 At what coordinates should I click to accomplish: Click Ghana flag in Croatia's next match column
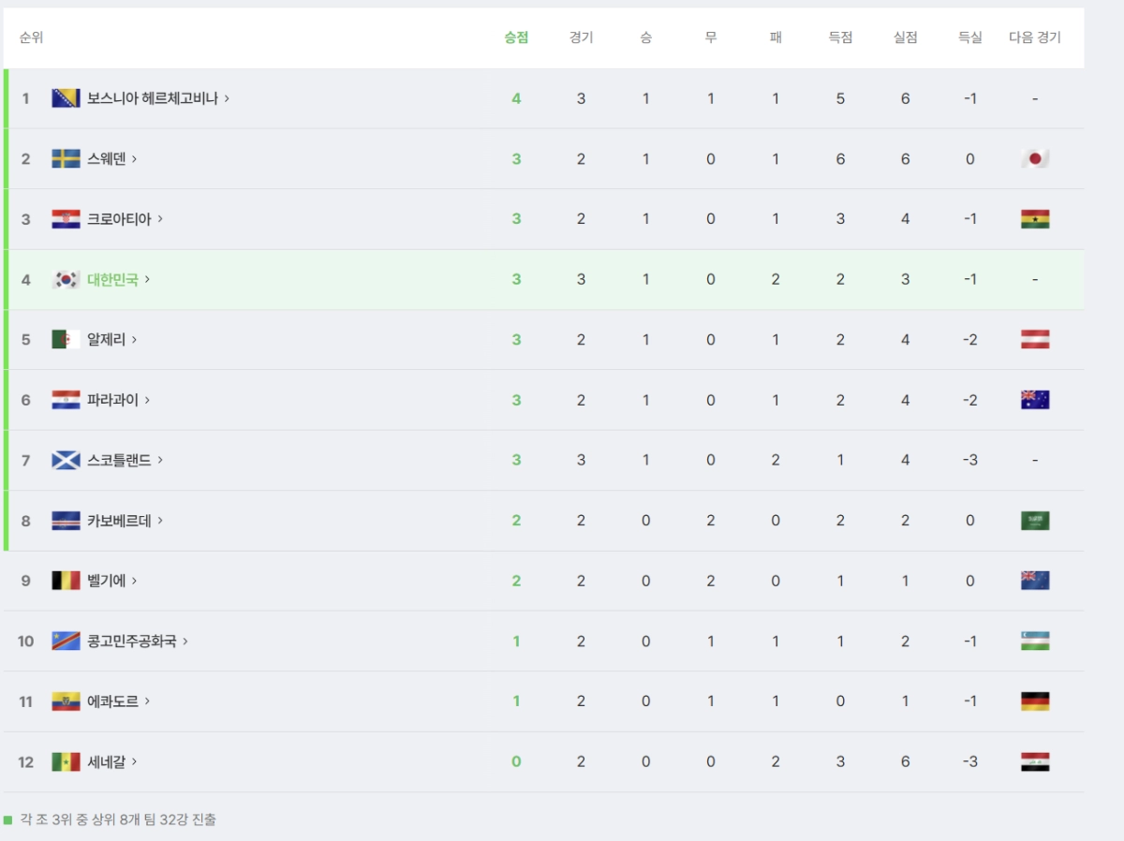point(1035,219)
